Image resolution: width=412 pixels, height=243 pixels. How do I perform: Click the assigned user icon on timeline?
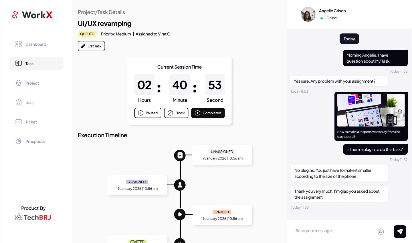[180, 185]
